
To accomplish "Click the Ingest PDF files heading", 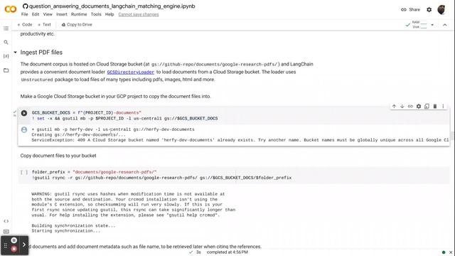I will pyautogui.click(x=41, y=53).
